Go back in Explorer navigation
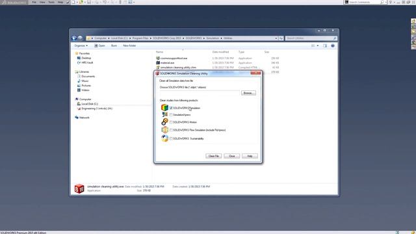 (74, 38)
